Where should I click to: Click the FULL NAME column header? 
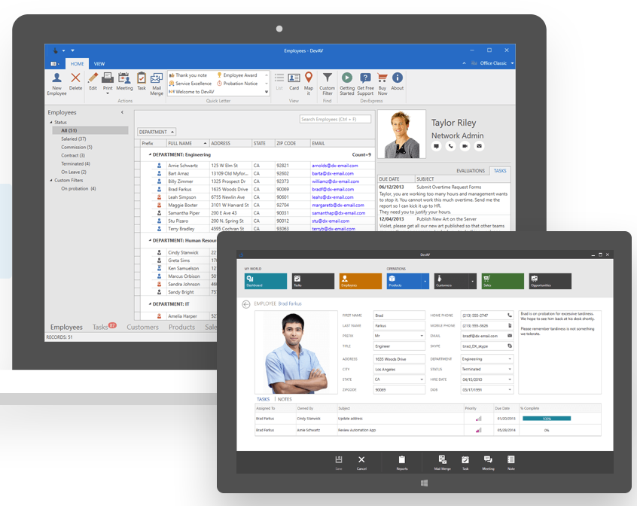point(187,143)
